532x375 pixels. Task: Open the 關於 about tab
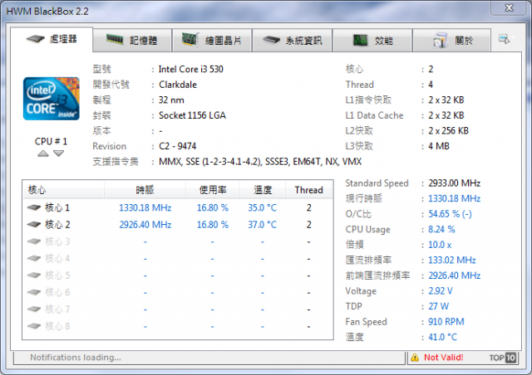coord(452,41)
